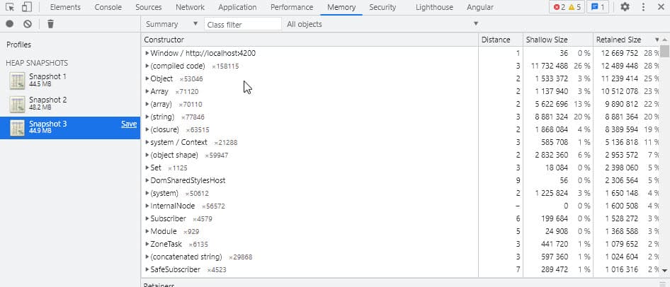The height and width of the screenshot is (287, 670).
Task: Click the take heap snapshot record button
Action: click(x=10, y=24)
